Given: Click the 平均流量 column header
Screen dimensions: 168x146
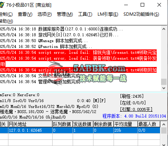Looking at the screenshot, I should coord(126,124).
